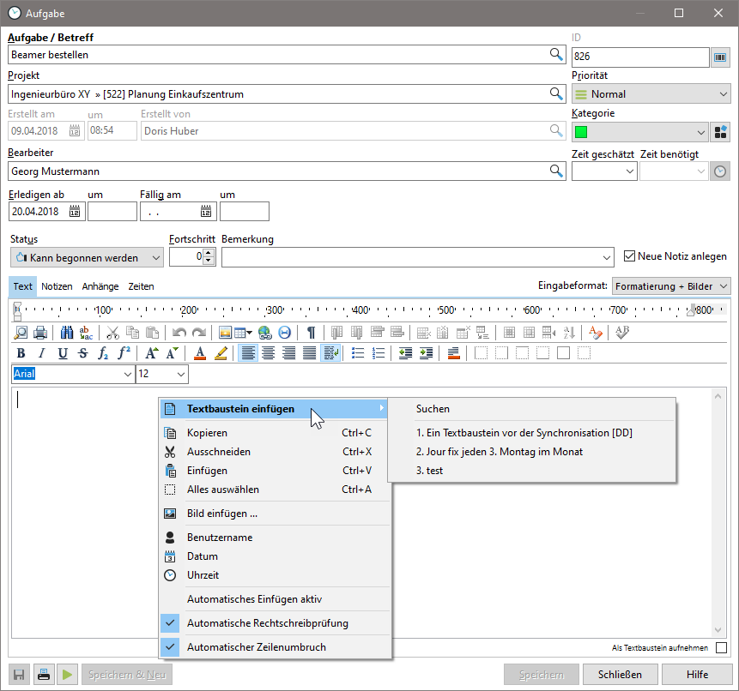Open the Priorität dropdown showing Normal

[651, 94]
